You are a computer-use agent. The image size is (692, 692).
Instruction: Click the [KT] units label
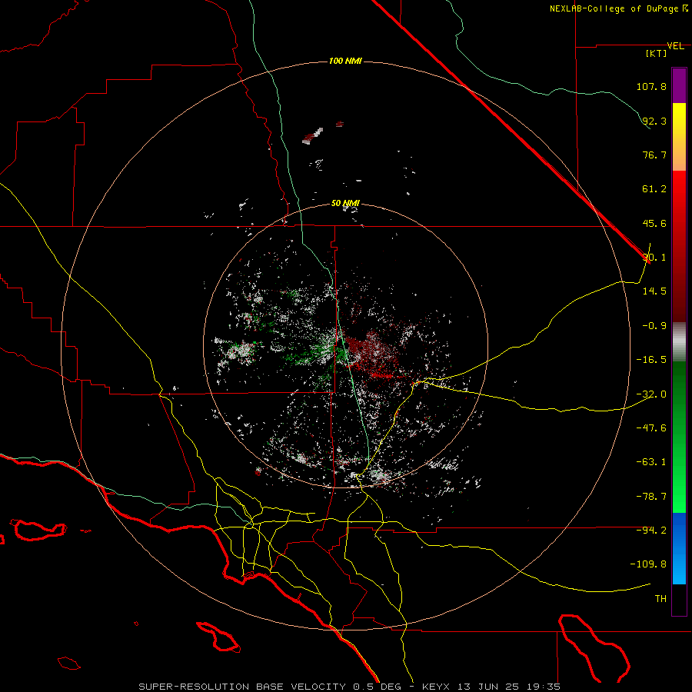[x=657, y=54]
